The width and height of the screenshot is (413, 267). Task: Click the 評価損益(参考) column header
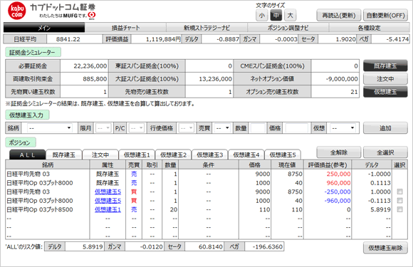328,165
